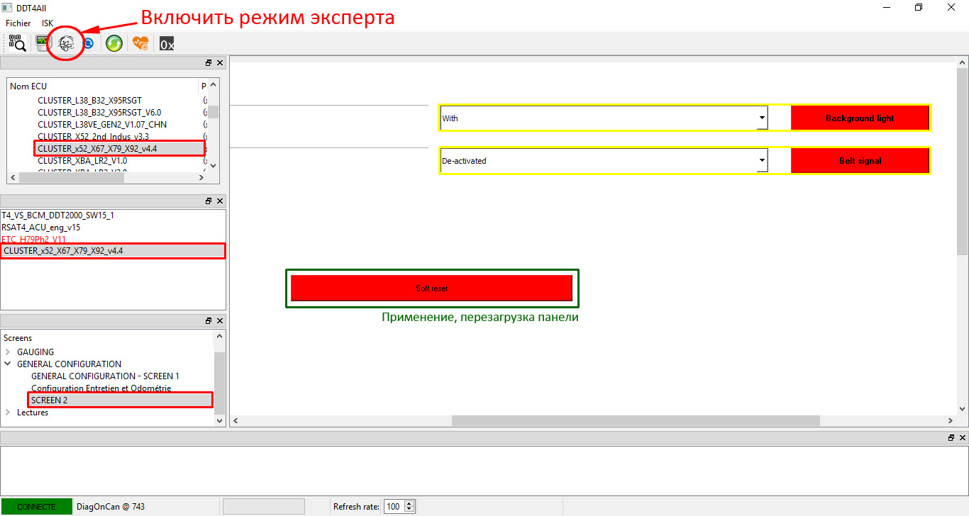This screenshot has height=516, width=969.
Task: Click the red Soft reset button
Action: coord(431,288)
